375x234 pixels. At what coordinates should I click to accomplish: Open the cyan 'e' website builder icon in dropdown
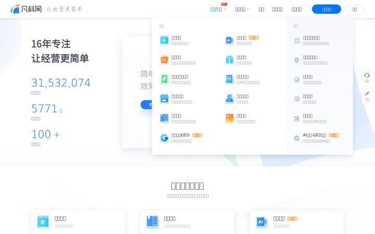164,41
